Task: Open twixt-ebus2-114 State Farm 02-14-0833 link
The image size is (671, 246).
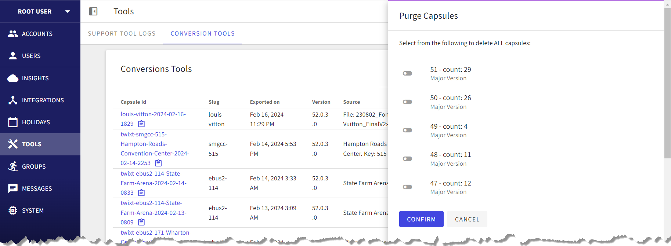Action: click(x=154, y=183)
